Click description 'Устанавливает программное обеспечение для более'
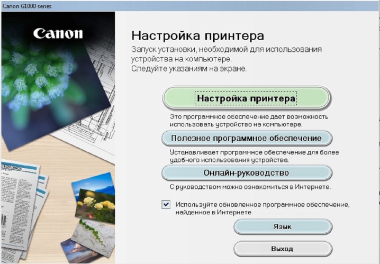This screenshot has width=380, height=264. point(254,152)
